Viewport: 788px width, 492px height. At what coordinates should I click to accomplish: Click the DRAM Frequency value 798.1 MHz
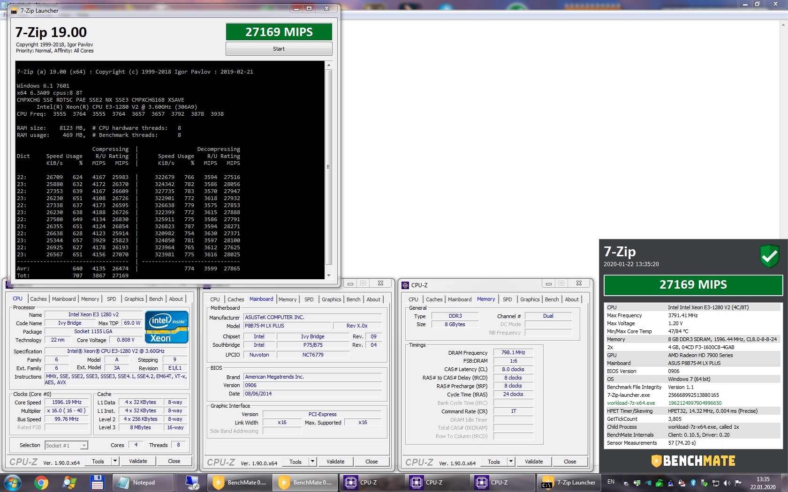[513, 353]
